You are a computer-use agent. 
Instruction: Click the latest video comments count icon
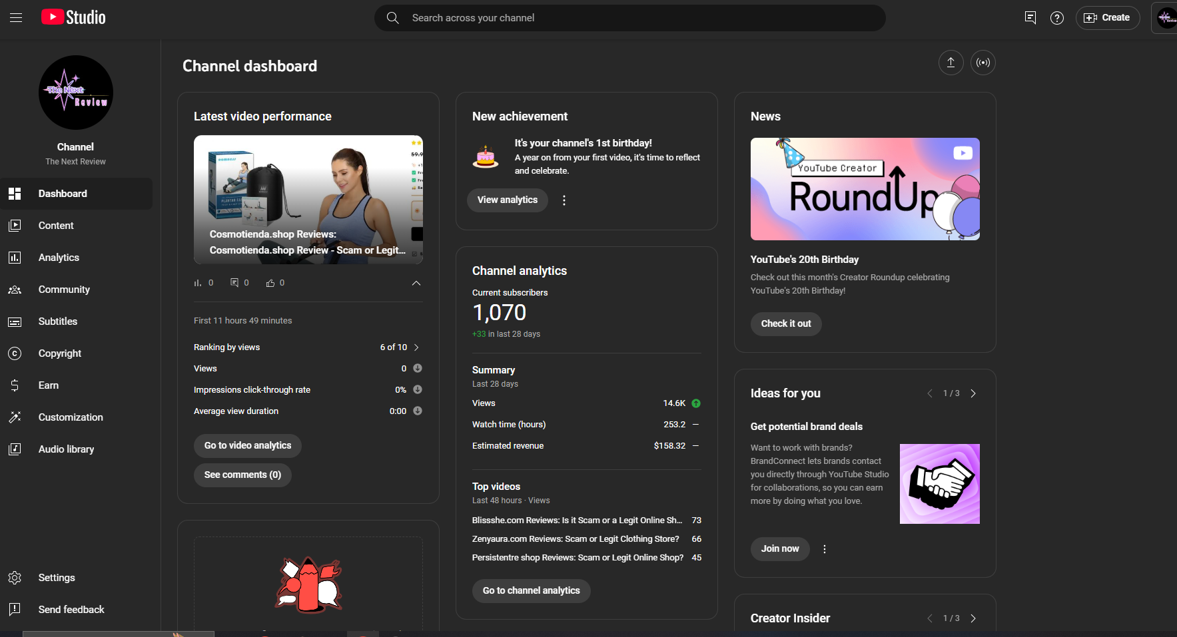pos(234,283)
